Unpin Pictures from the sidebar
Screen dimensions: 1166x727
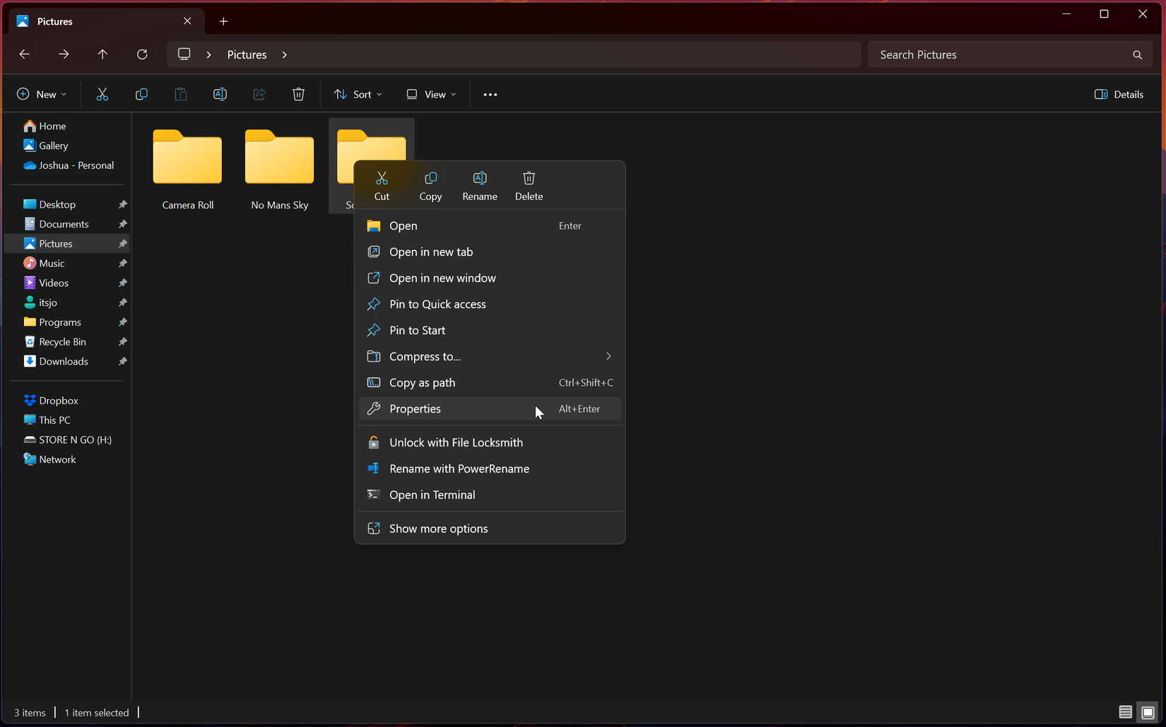click(x=122, y=243)
